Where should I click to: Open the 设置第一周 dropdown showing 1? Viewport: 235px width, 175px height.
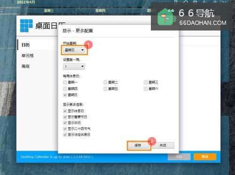(x=74, y=67)
